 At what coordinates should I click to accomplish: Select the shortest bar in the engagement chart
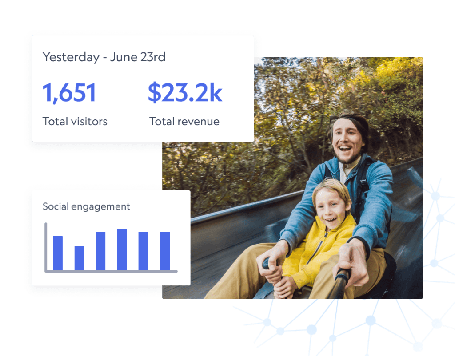(79, 258)
